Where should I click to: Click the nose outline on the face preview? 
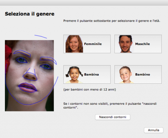point(30,75)
